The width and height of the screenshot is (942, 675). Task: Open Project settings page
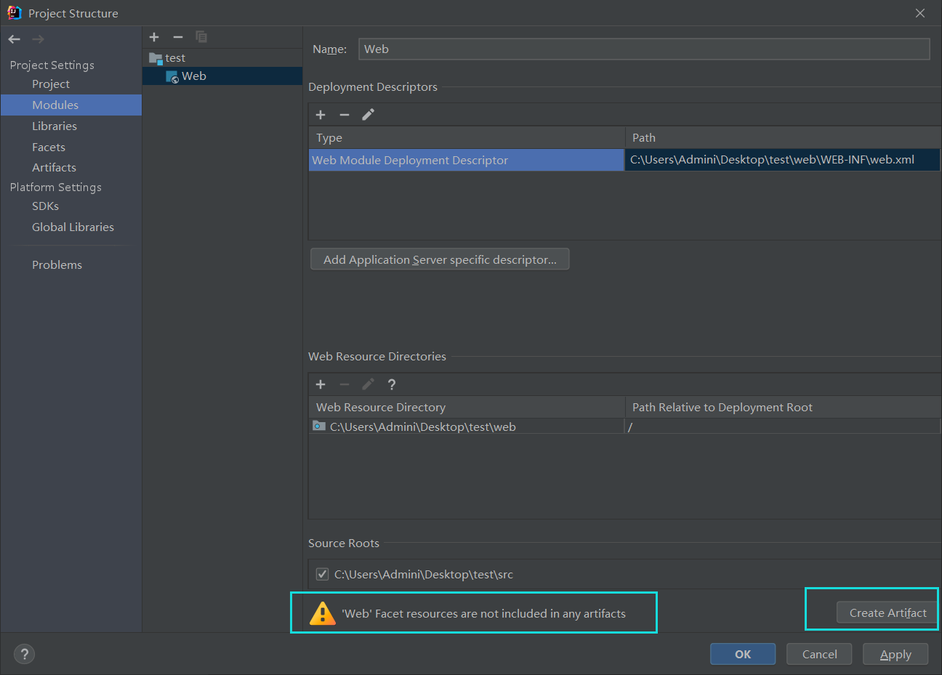[x=51, y=84]
